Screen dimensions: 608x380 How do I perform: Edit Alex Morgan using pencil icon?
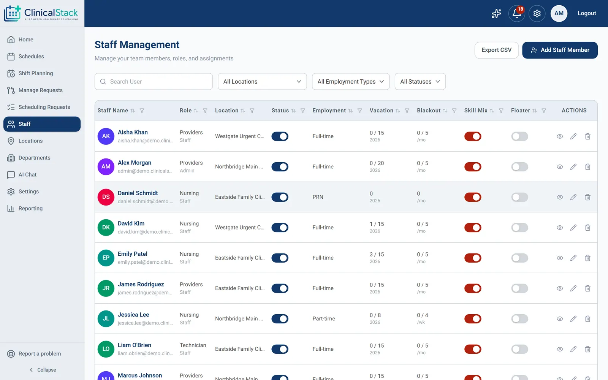[573, 167]
